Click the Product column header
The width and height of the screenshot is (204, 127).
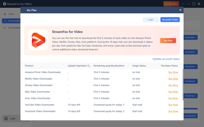coord(29,66)
